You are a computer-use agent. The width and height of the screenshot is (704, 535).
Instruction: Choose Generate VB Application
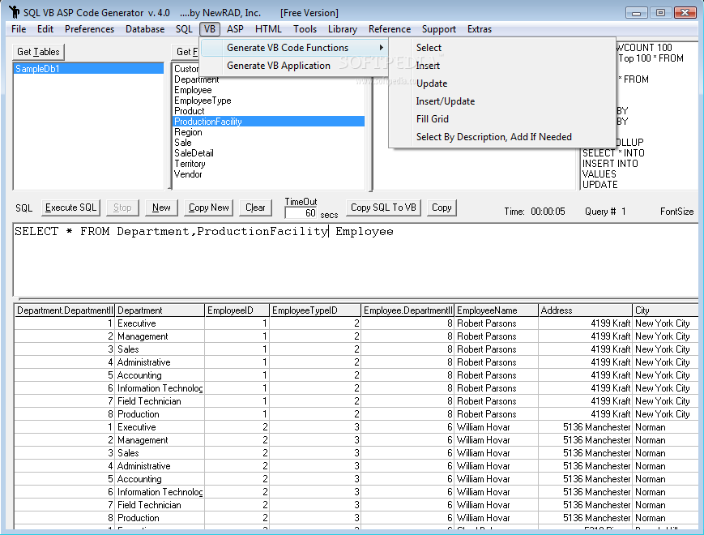pyautogui.click(x=294, y=66)
